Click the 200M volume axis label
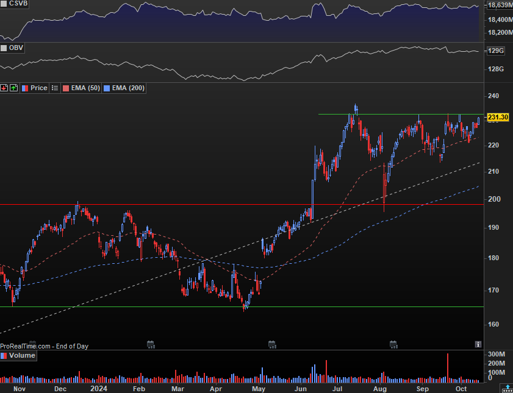Viewport: 513px width, 393px height. coord(497,363)
